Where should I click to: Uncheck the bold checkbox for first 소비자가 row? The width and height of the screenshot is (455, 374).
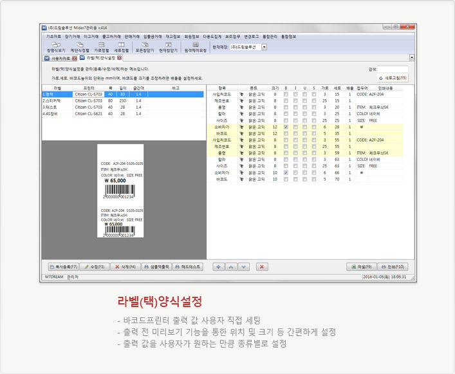click(x=285, y=127)
